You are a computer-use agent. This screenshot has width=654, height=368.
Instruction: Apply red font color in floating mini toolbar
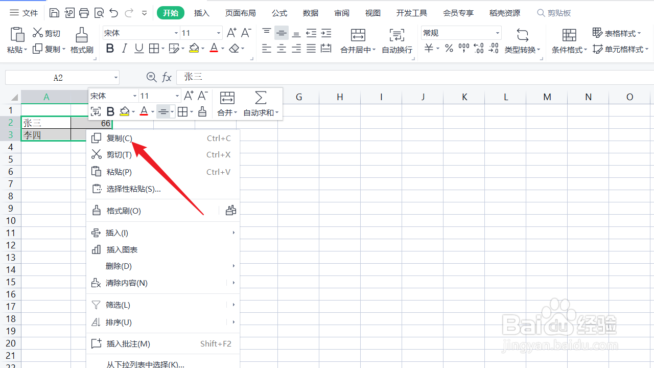145,111
